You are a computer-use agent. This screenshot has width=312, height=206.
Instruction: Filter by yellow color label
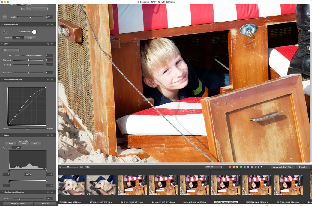point(237,167)
